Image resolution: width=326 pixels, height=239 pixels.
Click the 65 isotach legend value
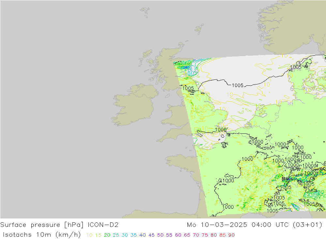pyautogui.click(x=187, y=235)
